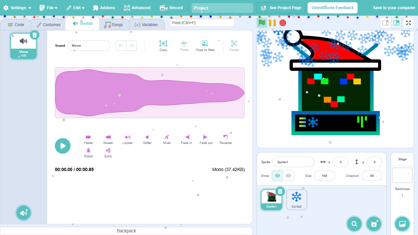Select the Meow sound thumbnail
Viewport: 418px width, 235px height.
point(24,46)
